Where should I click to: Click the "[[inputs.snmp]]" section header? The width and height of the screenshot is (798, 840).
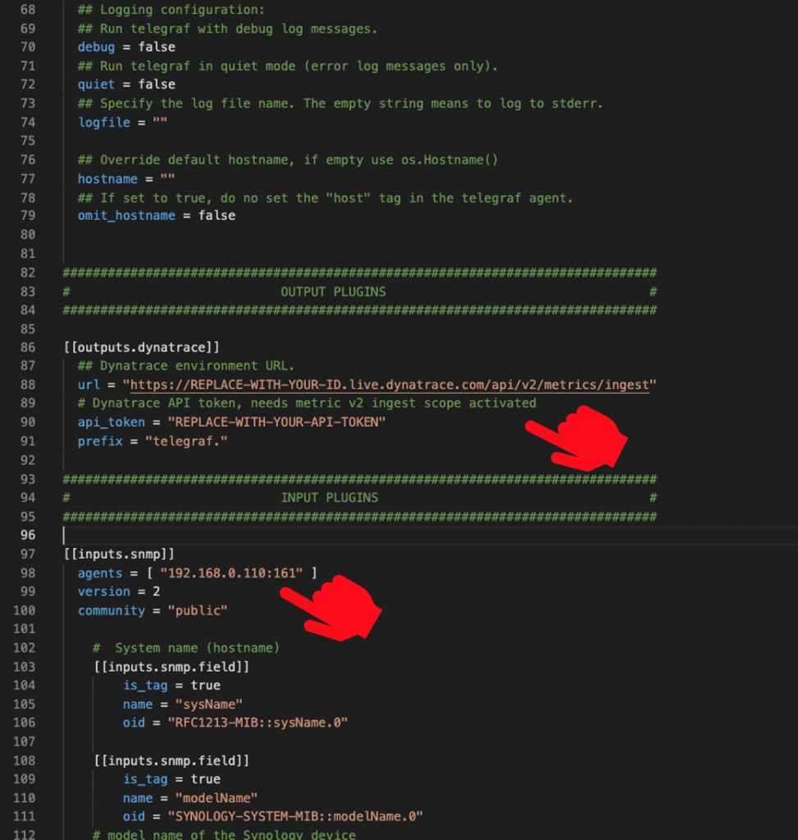coord(119,554)
